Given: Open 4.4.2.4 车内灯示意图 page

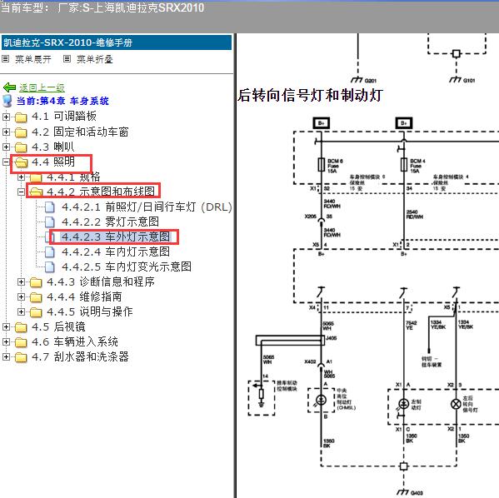Looking at the screenshot, I should pos(116,251).
